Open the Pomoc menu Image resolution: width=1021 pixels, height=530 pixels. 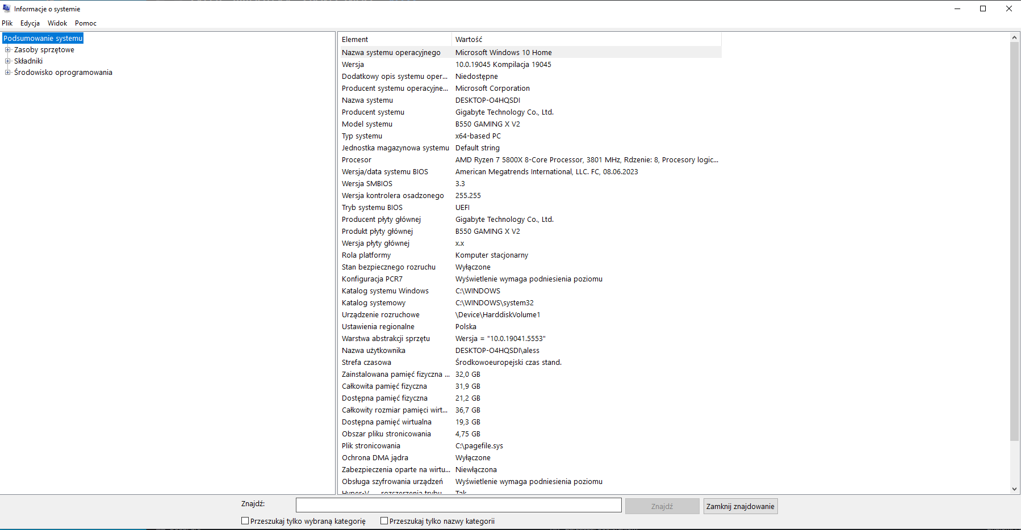(x=86, y=23)
